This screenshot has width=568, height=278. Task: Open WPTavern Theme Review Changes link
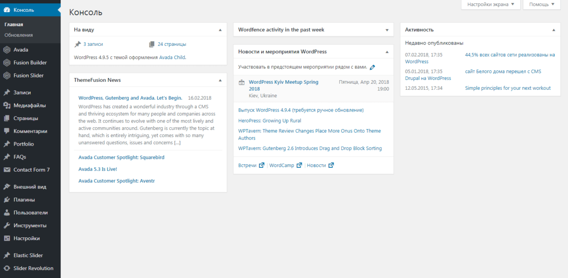pos(310,134)
